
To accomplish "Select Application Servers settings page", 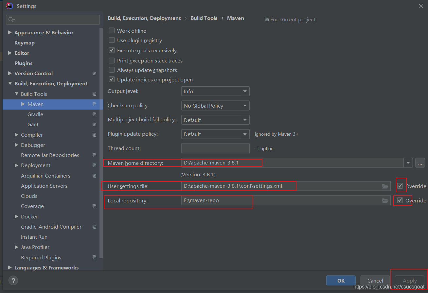I will (44, 186).
